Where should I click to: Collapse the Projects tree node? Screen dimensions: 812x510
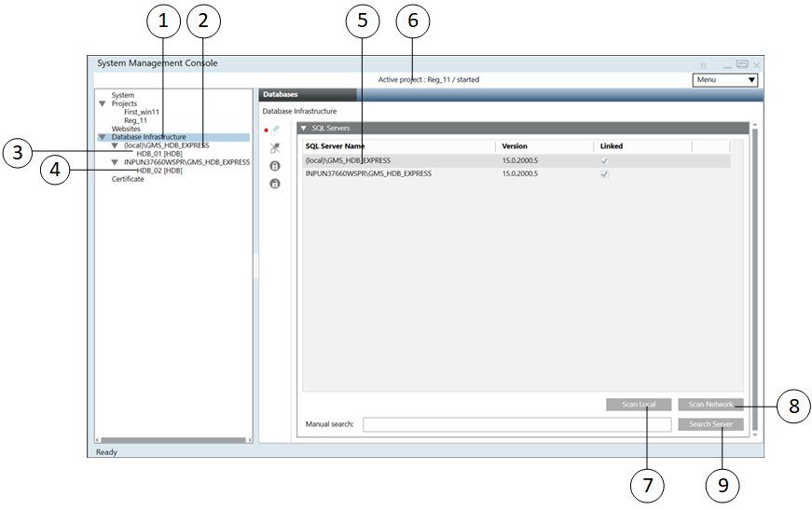[103, 103]
